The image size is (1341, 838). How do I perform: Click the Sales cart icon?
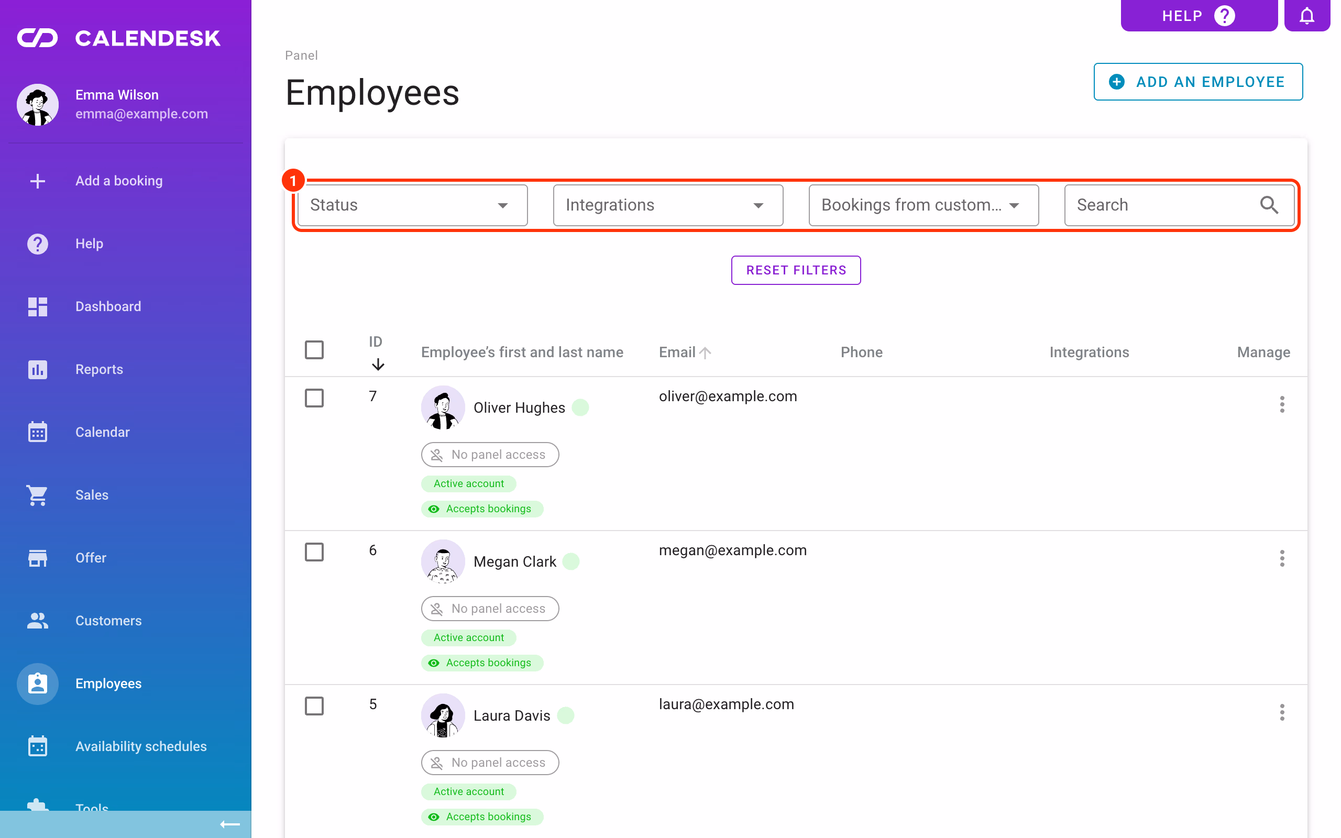pyautogui.click(x=38, y=495)
